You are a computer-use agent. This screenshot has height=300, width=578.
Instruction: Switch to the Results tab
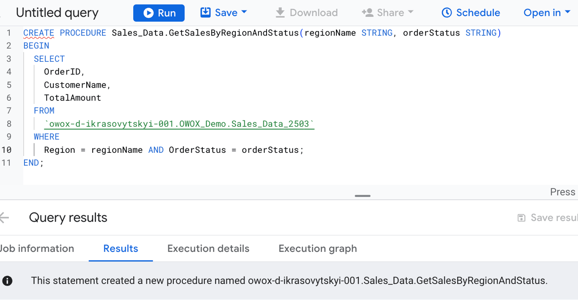click(121, 249)
